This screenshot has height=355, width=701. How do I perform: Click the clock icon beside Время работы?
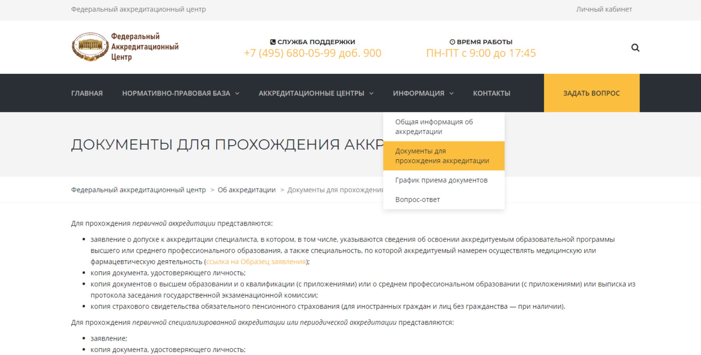pos(452,42)
